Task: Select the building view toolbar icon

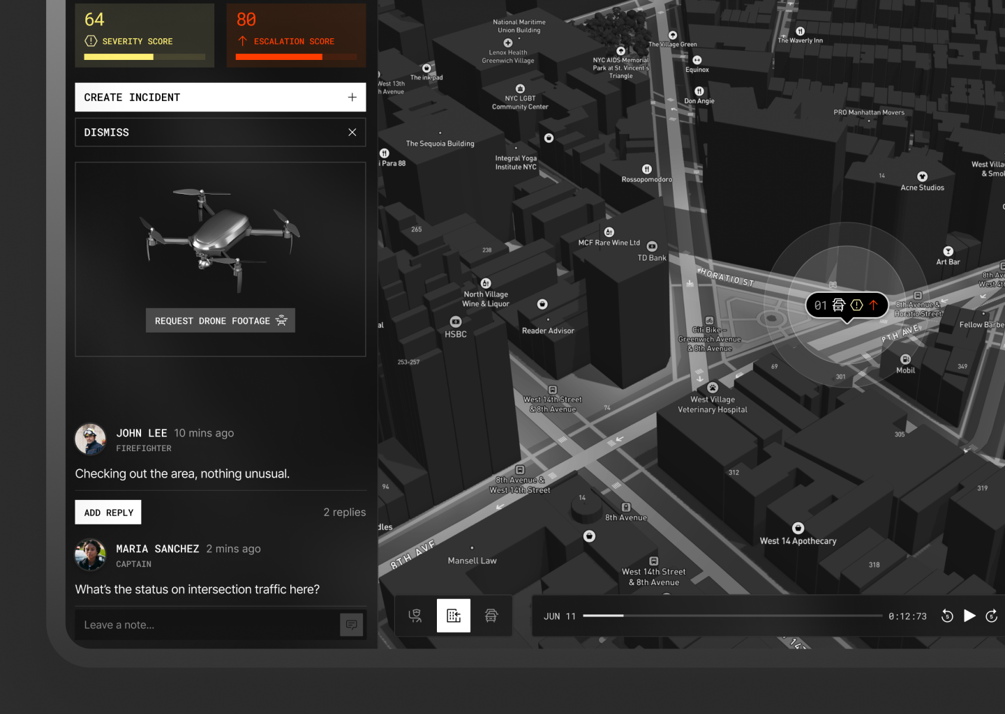Action: [454, 616]
